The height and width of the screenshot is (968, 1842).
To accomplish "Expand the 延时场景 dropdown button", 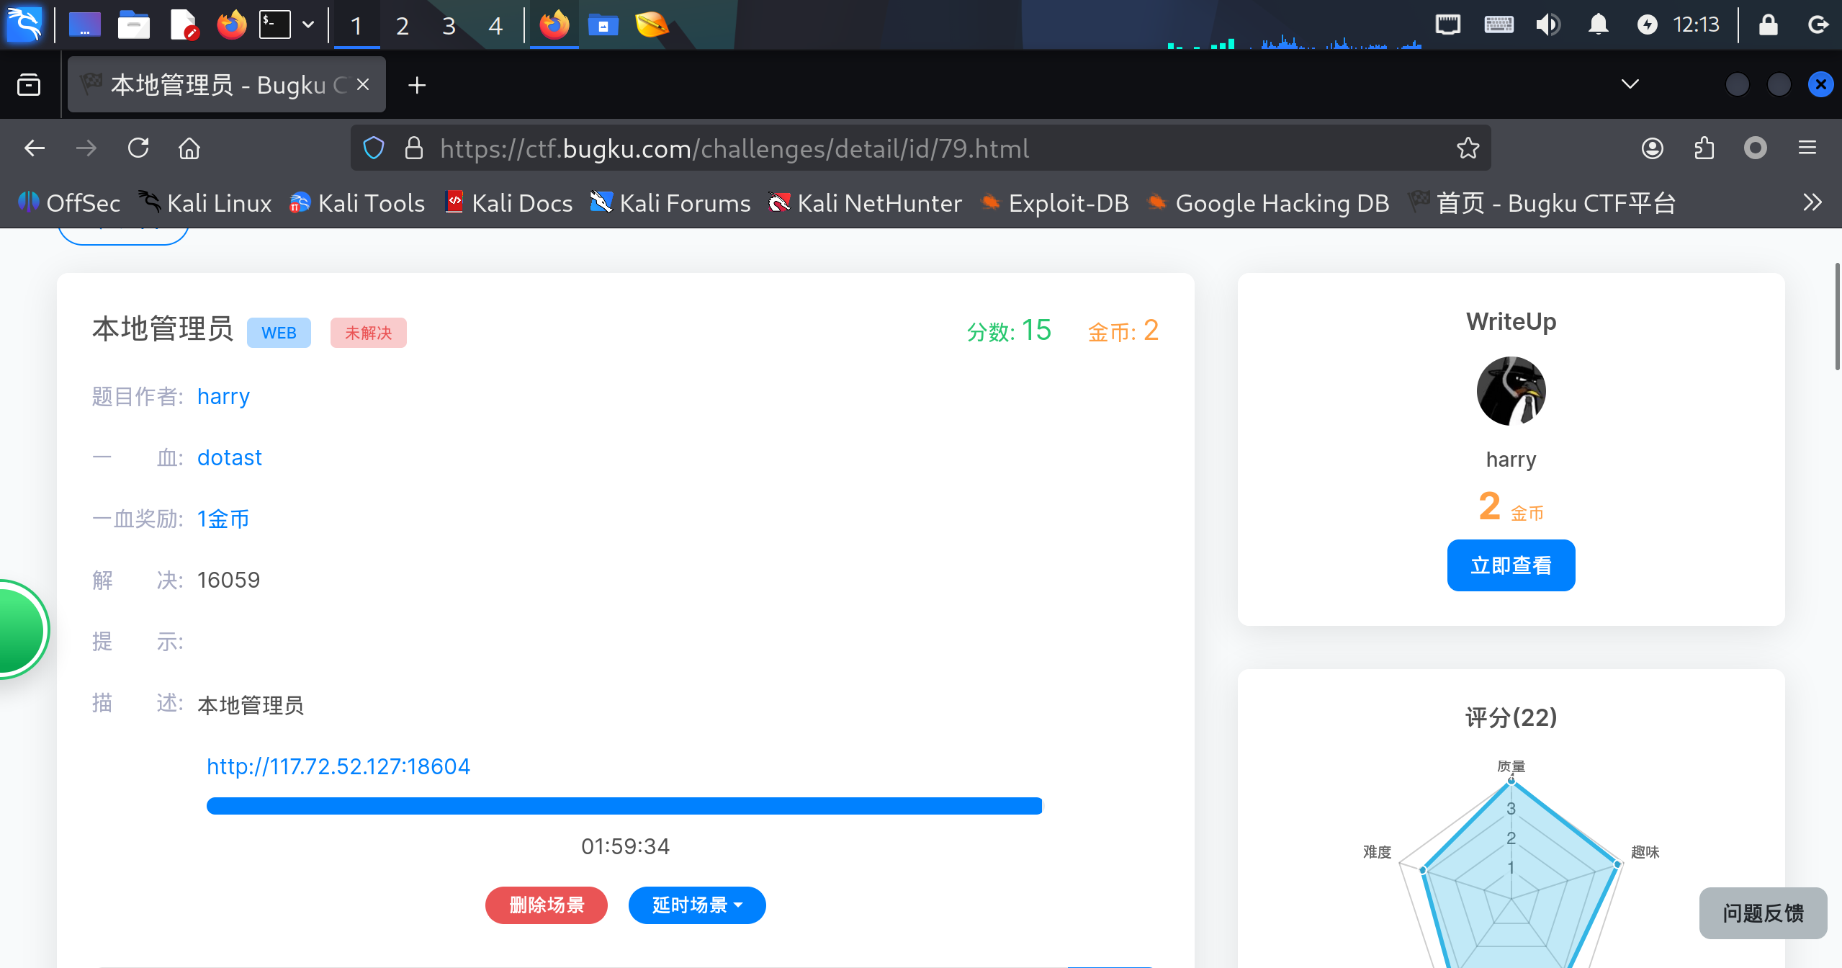I will coord(696,905).
